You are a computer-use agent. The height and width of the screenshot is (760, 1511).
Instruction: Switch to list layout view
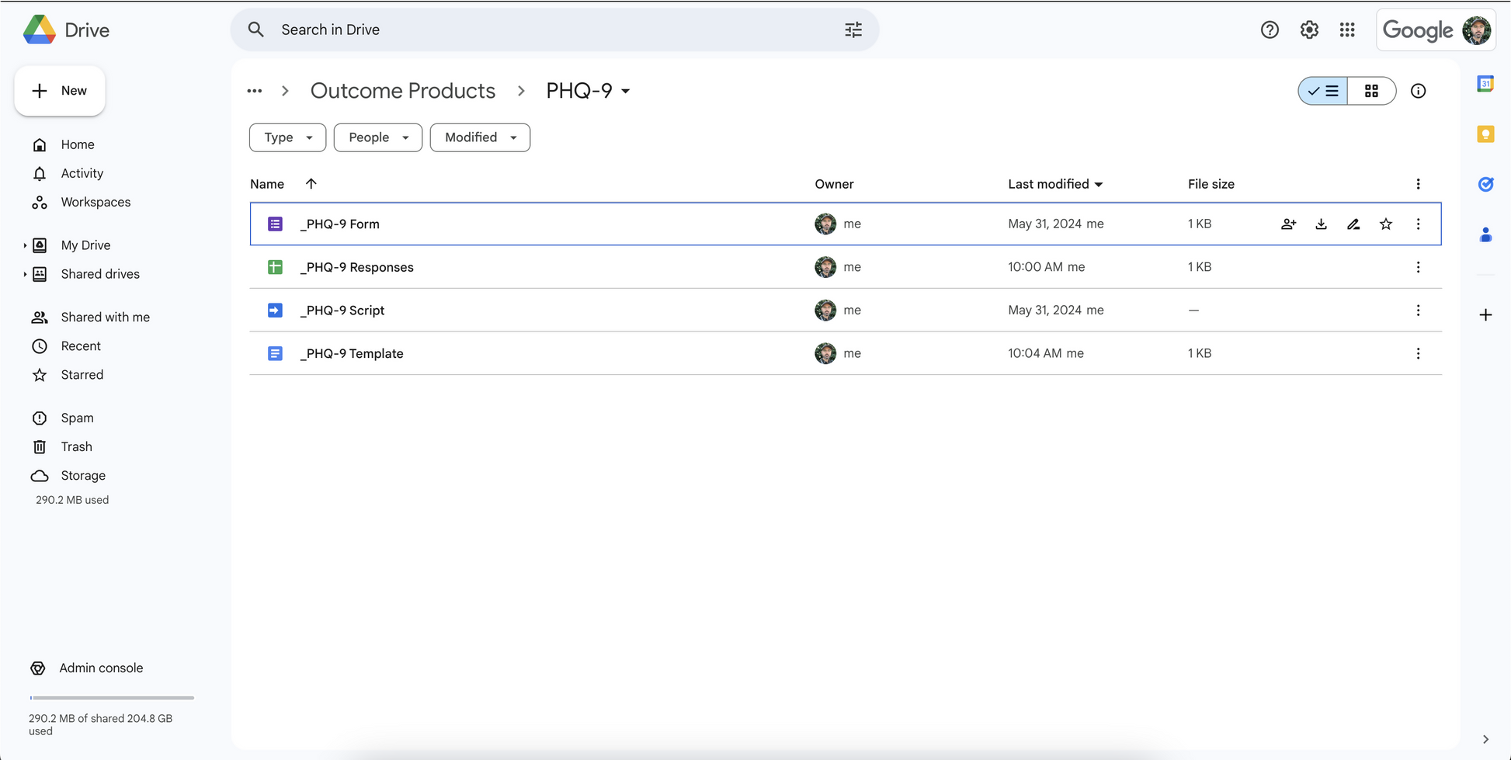pos(1323,91)
